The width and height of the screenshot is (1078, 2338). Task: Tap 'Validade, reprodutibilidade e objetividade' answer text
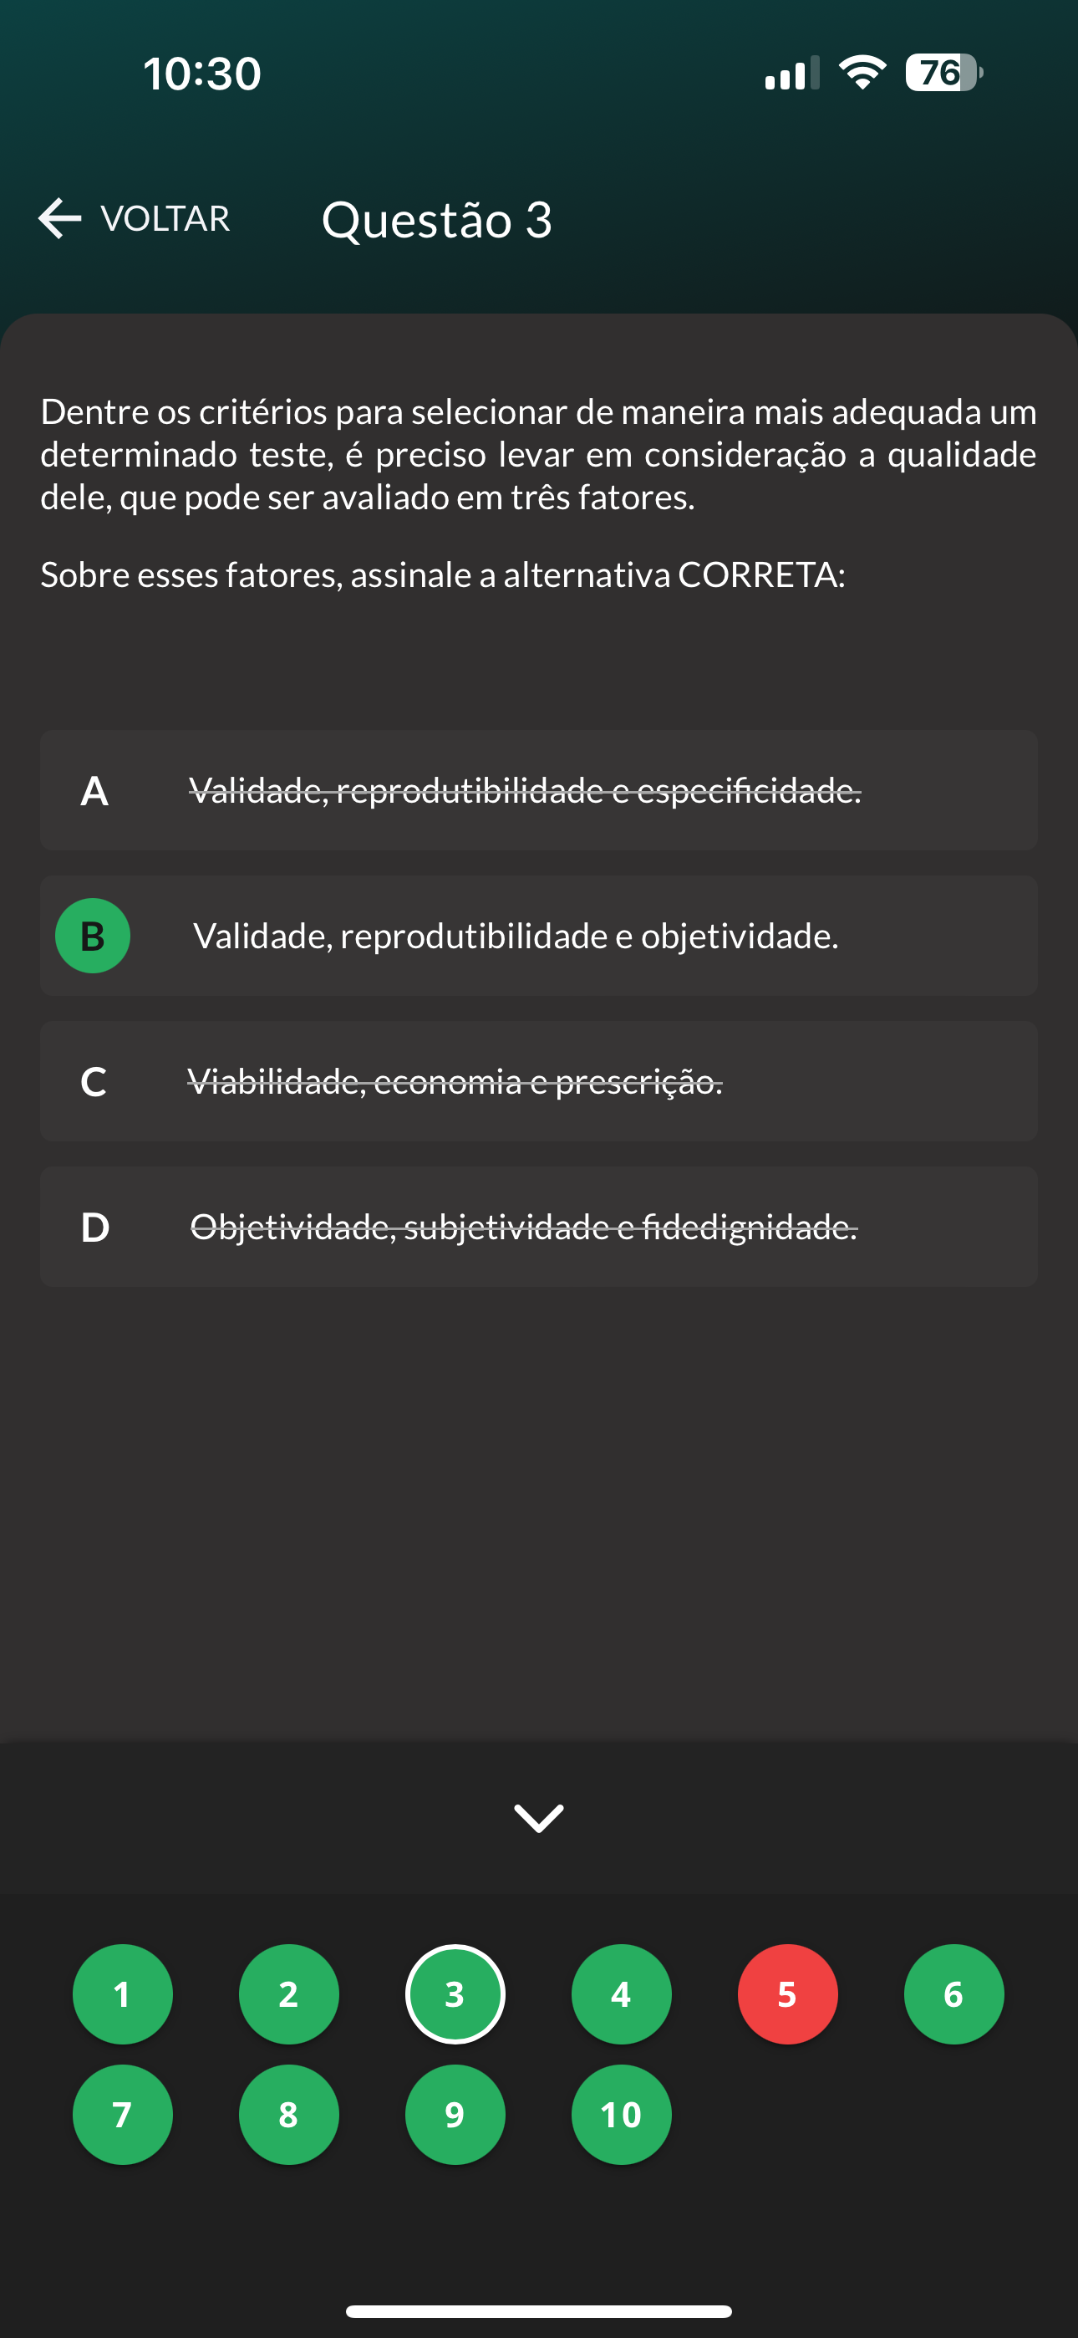point(516,937)
